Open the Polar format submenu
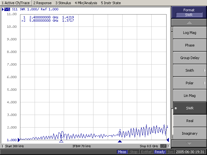The height and width of the screenshot is (155, 207). click(190, 83)
